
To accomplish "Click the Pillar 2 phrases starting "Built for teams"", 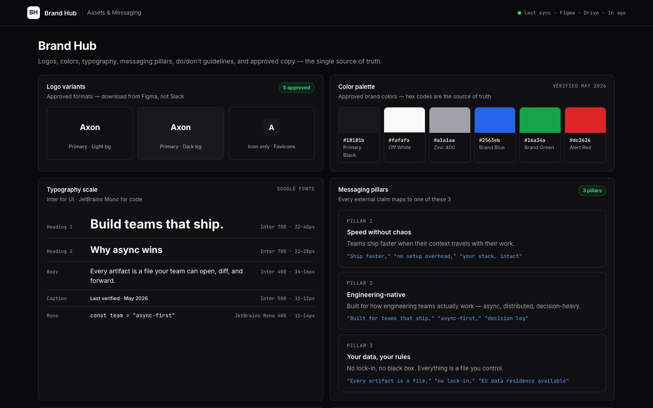I will (438, 318).
